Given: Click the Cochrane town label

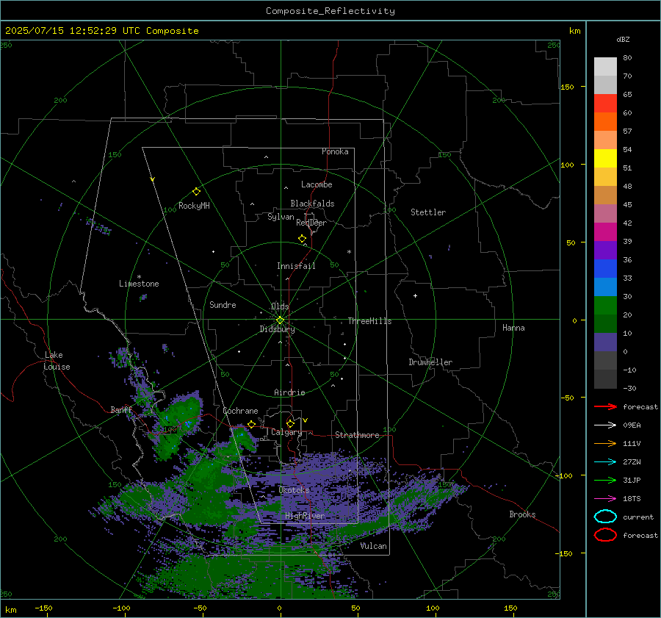Looking at the screenshot, I should coord(240,411).
